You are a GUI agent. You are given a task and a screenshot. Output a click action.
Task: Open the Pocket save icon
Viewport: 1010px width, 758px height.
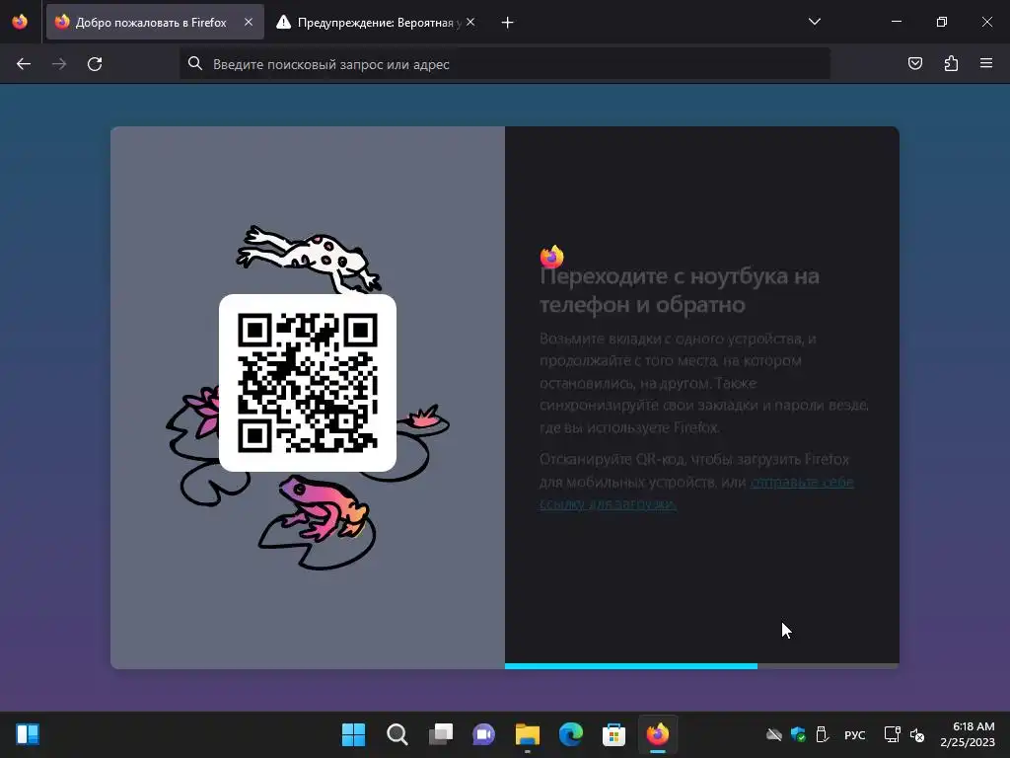914,63
